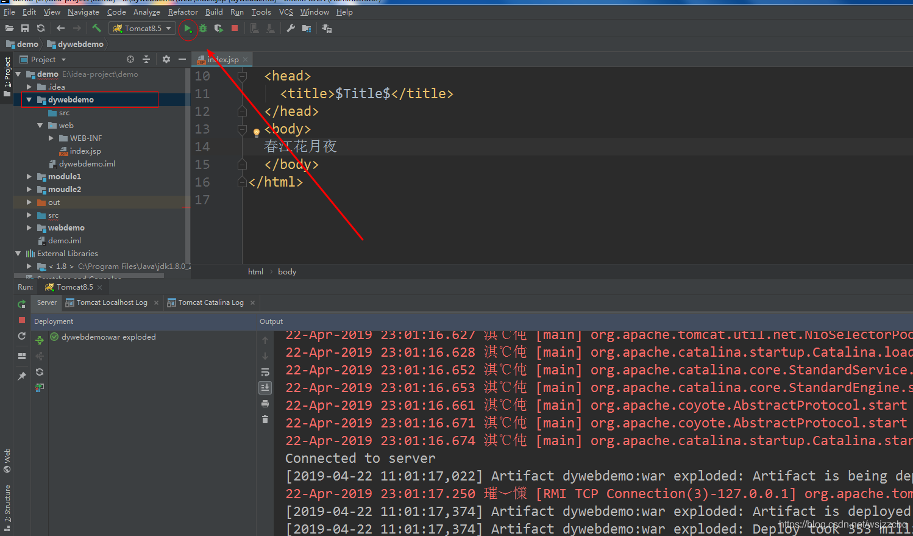Collapse External Libraries node

[x=18, y=253]
